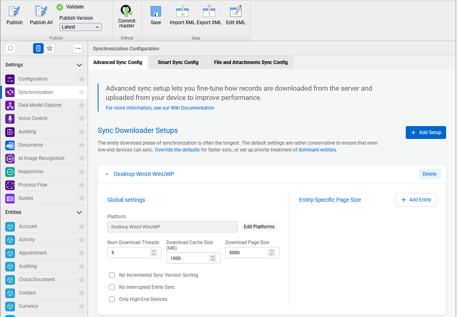Open AI Image Recognition settings
Image resolution: width=459 pixels, height=317 pixels.
click(x=44, y=158)
